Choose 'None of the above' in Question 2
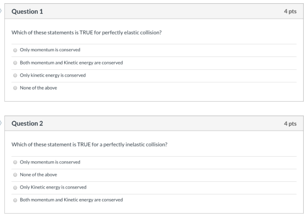 15,175
